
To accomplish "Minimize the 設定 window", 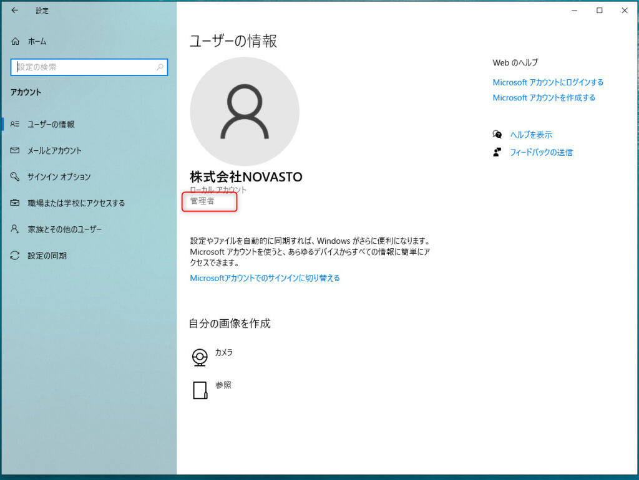I will (x=574, y=11).
